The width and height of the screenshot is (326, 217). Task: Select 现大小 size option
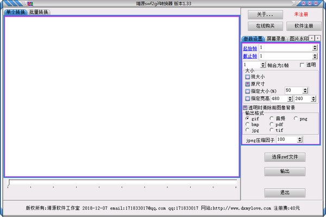pyautogui.click(x=247, y=77)
